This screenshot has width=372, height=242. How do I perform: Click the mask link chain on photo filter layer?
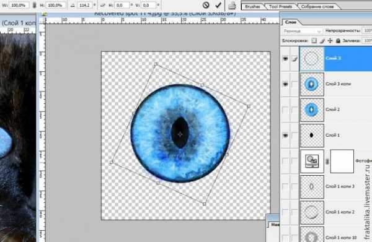coord(327,162)
